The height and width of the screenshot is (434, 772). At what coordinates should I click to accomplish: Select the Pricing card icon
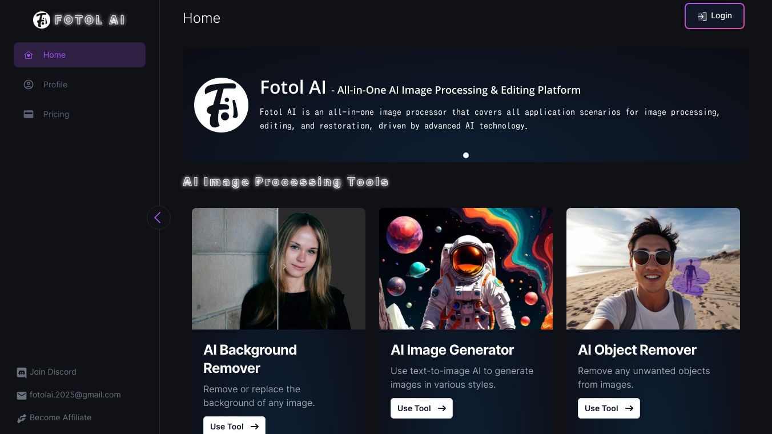point(29,114)
